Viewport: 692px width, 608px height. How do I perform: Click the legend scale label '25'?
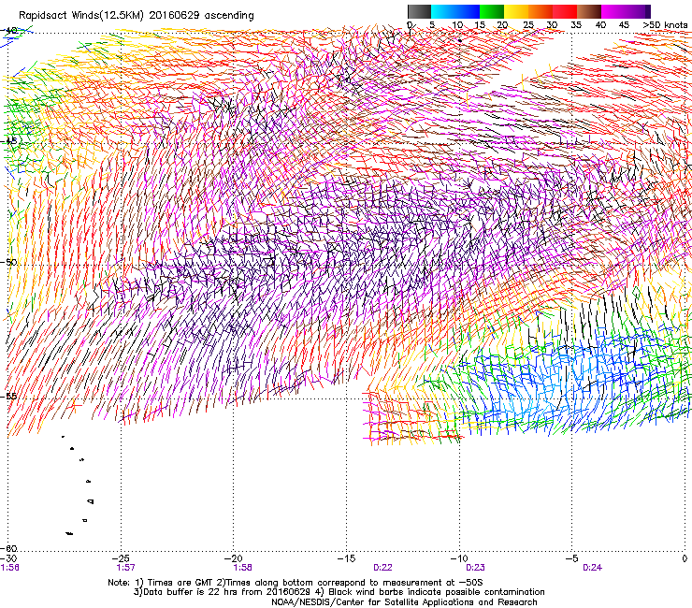pos(528,25)
